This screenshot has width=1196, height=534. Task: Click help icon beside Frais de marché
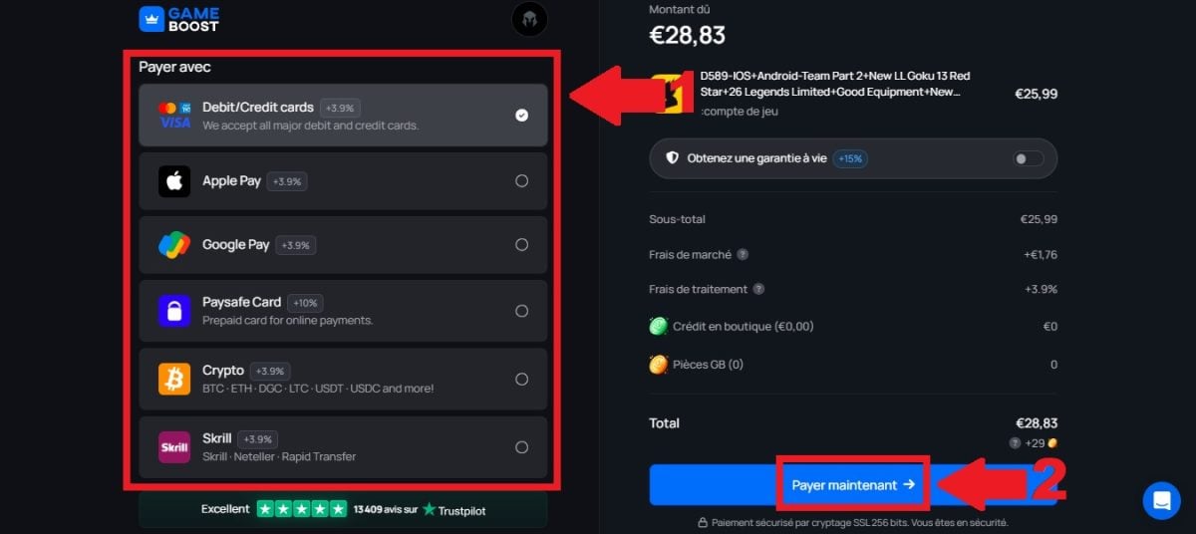(743, 255)
